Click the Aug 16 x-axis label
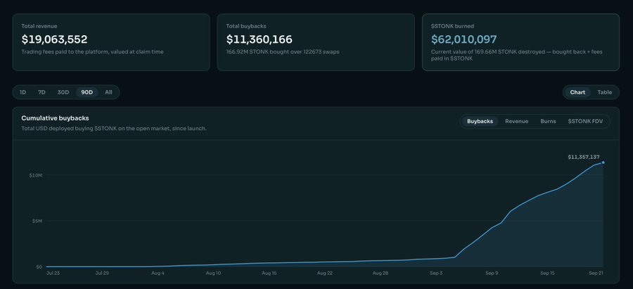 pyautogui.click(x=269, y=274)
